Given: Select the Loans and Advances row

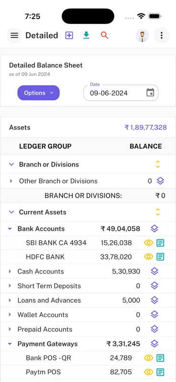Looking at the screenshot, I should pyautogui.click(x=88, y=300).
